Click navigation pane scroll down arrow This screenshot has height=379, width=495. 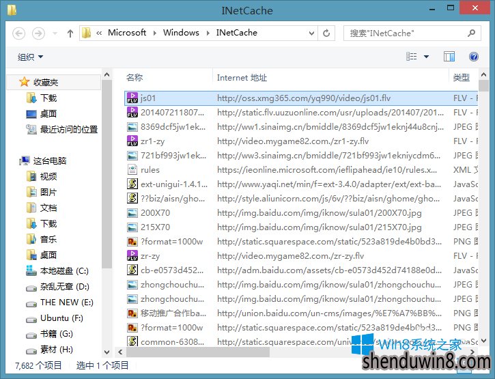point(107,352)
